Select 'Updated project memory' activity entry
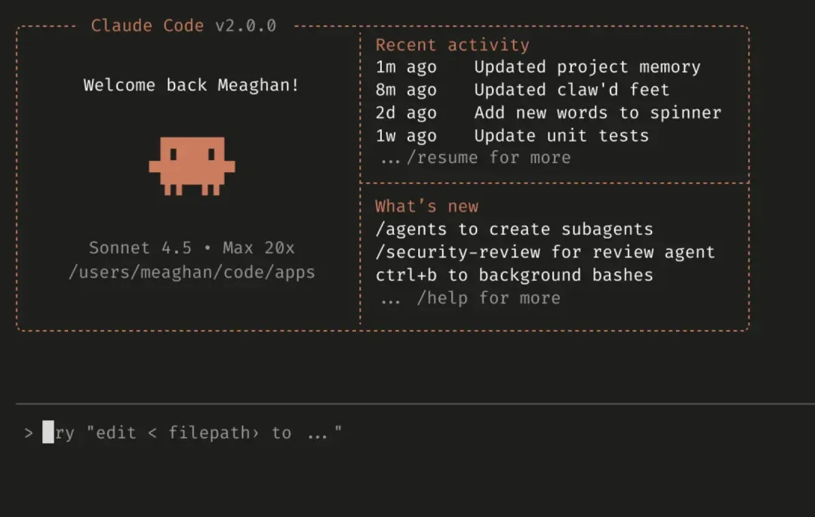815x517 pixels. tap(538, 67)
